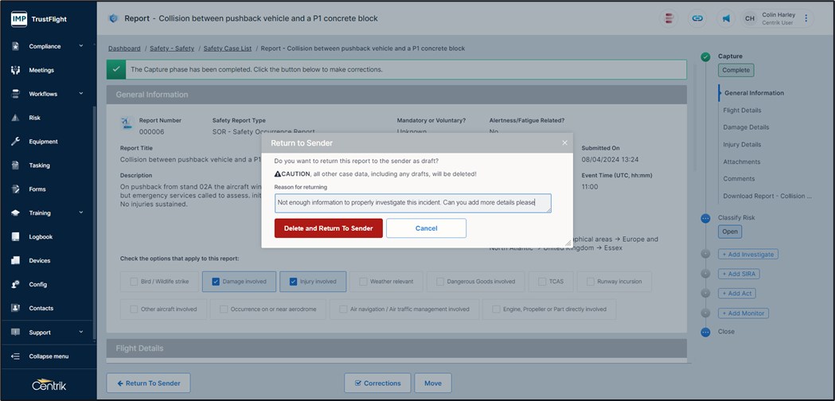Click the Classify Risk step circle

coord(705,218)
